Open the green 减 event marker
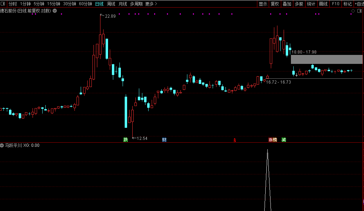This screenshot has width=364, height=211. (x=284, y=140)
